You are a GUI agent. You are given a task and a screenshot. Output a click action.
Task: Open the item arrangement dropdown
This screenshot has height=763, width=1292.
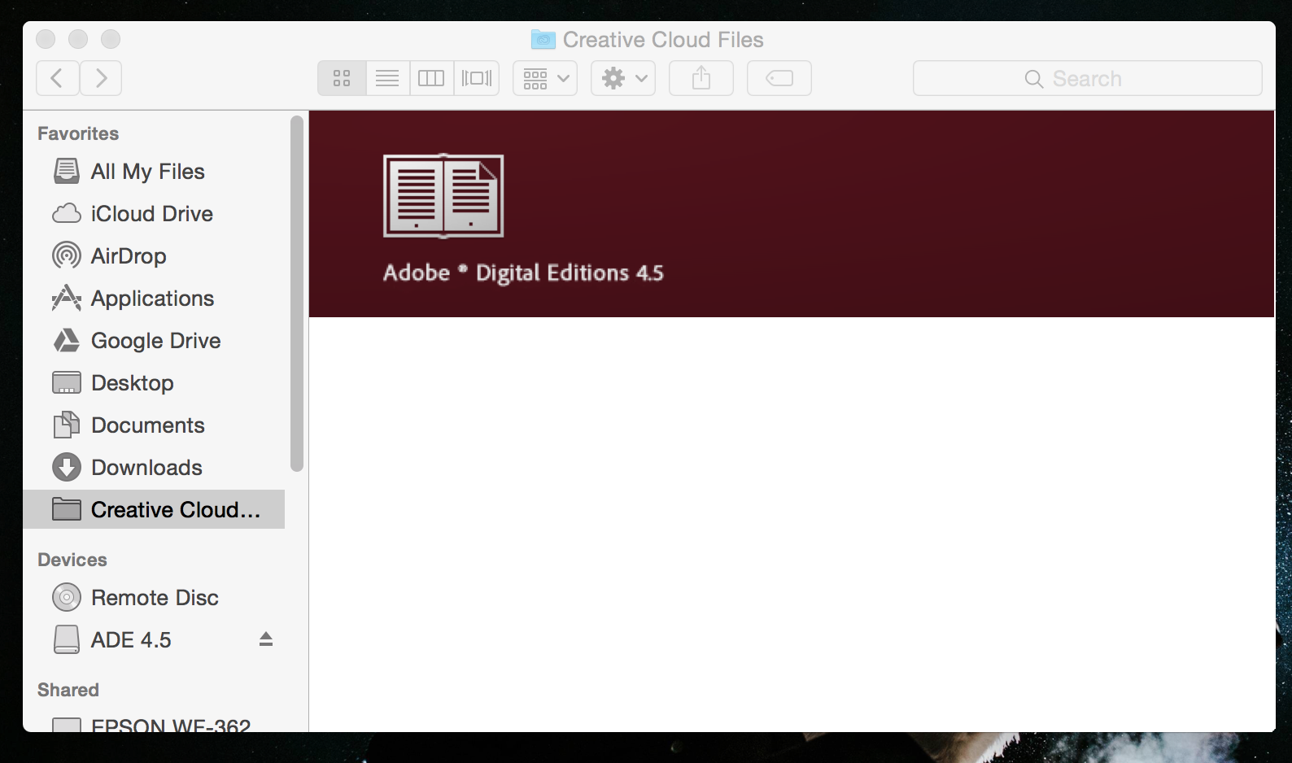click(545, 78)
